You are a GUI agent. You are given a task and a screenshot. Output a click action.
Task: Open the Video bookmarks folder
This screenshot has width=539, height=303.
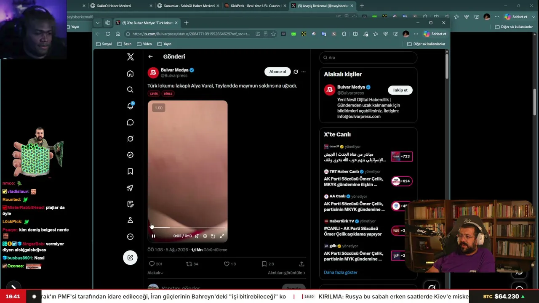[x=144, y=44]
